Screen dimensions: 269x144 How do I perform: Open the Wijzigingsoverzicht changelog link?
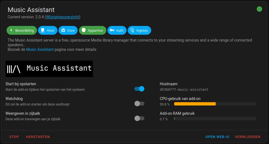[x=62, y=17]
